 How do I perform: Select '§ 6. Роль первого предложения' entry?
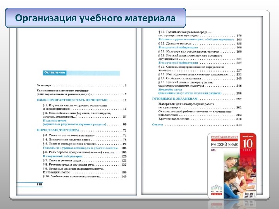click(85, 152)
